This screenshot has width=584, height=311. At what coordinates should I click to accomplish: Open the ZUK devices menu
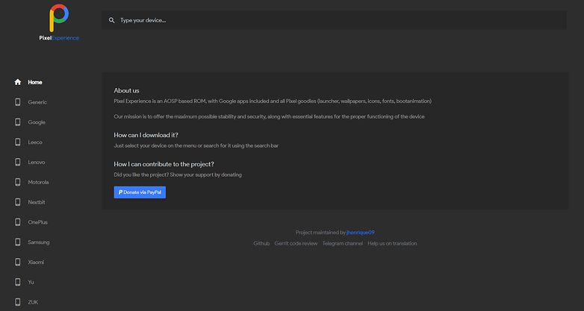[33, 302]
